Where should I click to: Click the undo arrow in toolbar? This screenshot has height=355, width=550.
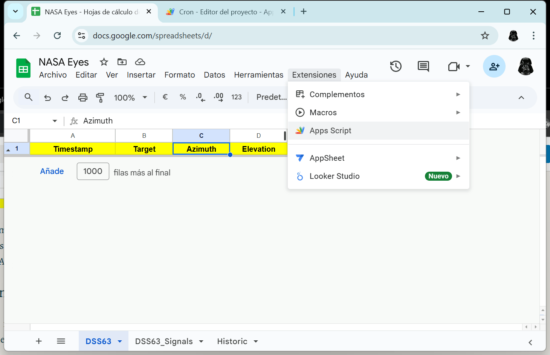pos(47,98)
